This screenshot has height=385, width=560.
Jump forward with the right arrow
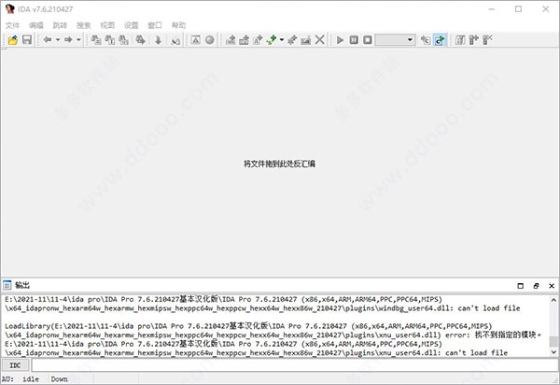(68, 39)
